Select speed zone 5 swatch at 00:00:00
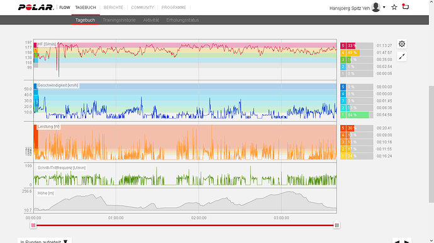Image resolution: width=434 pixels, height=243 pixels. (x=343, y=87)
